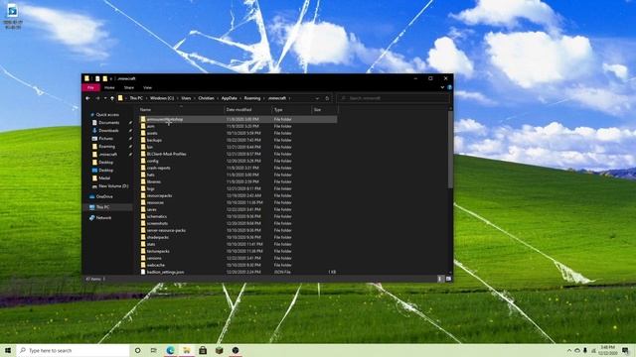Image resolution: width=636 pixels, height=357 pixels.
Task: Expand the address bar history dropdown
Action: tap(317, 98)
